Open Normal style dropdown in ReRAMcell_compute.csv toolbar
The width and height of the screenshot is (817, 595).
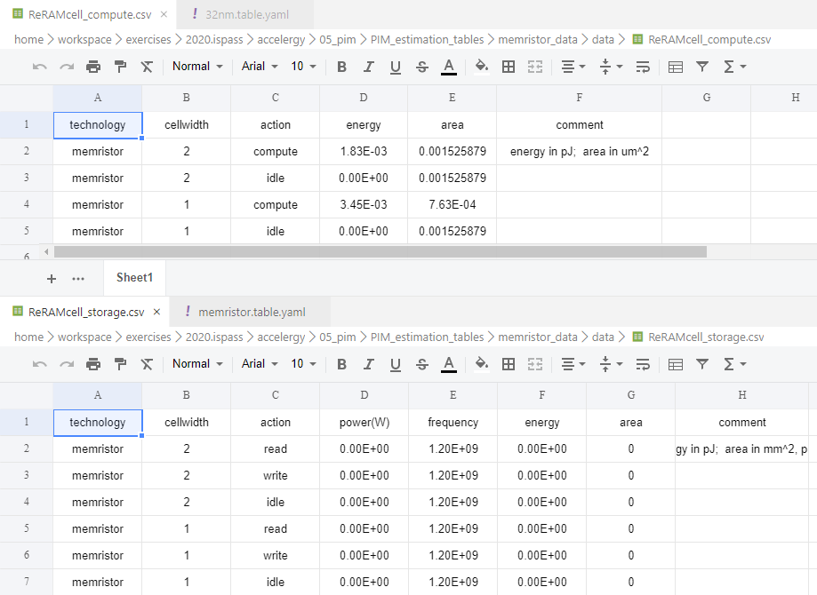[x=197, y=67]
